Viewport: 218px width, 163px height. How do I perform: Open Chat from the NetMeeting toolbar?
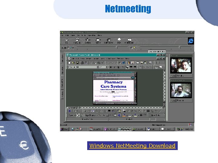click(x=119, y=41)
